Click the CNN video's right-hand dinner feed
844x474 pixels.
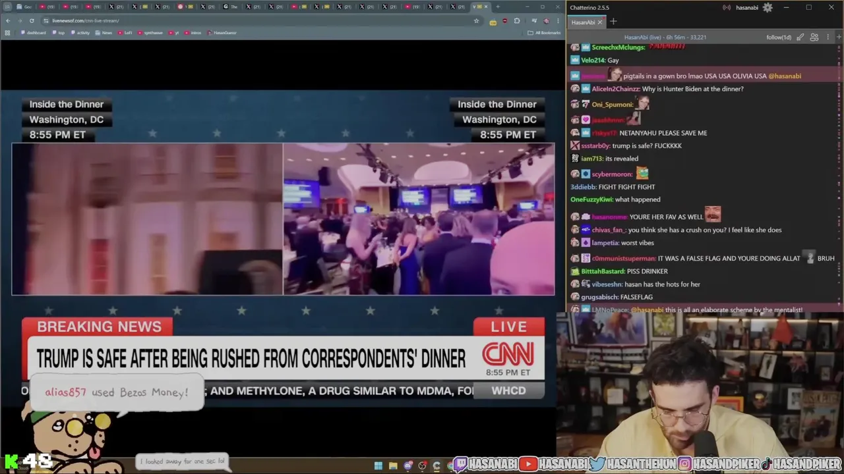[x=419, y=219]
